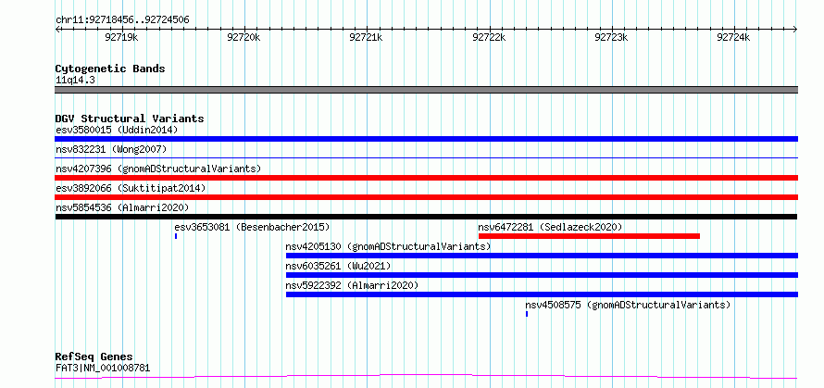824x388 pixels.
Task: Click the 92724k ruler position
Action: click(x=733, y=37)
